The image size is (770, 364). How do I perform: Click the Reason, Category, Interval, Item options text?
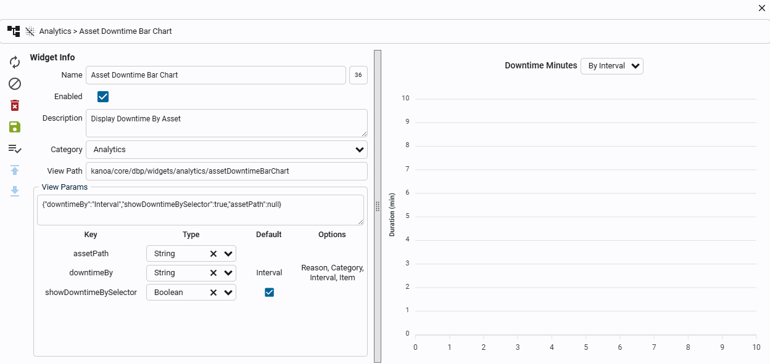pyautogui.click(x=333, y=273)
